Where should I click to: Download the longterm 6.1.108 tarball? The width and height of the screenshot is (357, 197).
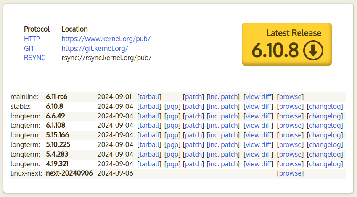coord(149,125)
